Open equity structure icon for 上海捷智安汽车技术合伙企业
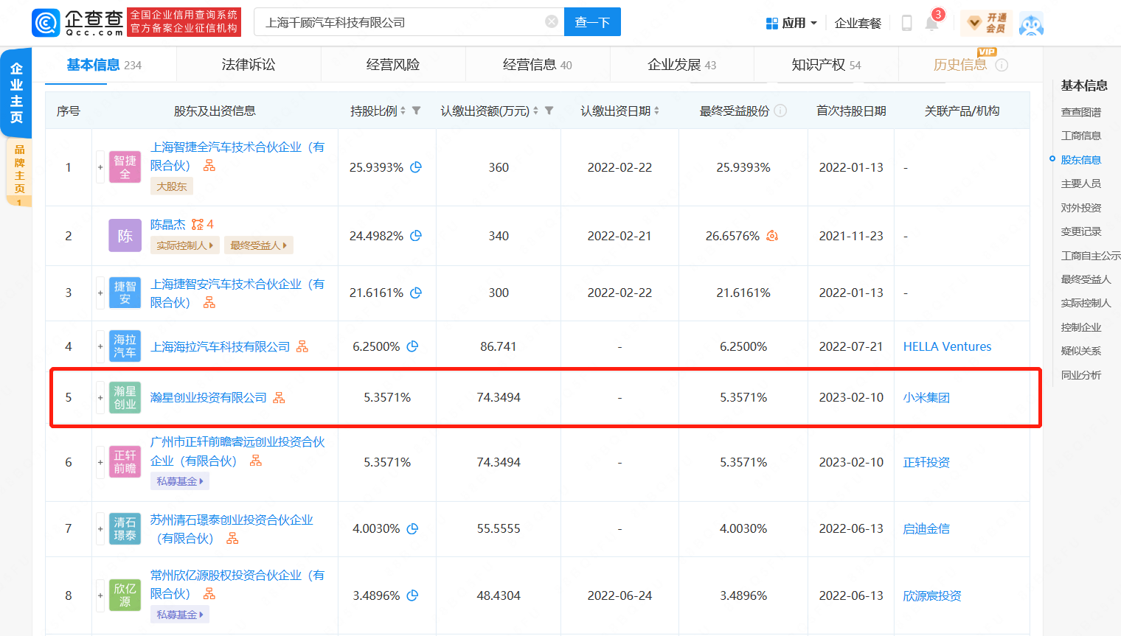 pyautogui.click(x=209, y=303)
